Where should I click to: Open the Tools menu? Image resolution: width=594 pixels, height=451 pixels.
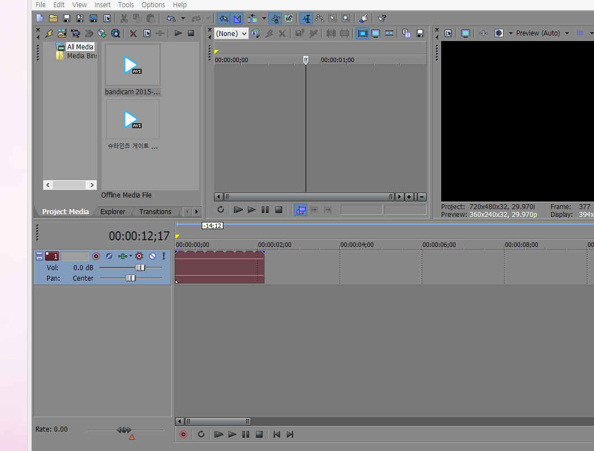tap(126, 4)
